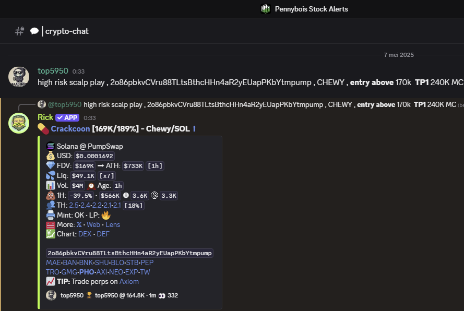The width and height of the screenshot is (464, 311).
Task: Click the speech bubble icon before crypto-chat
Action: pyautogui.click(x=34, y=31)
